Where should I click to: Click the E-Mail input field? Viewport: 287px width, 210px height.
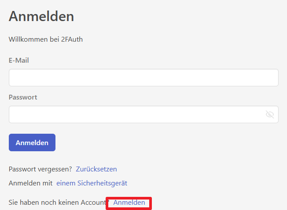click(x=143, y=78)
